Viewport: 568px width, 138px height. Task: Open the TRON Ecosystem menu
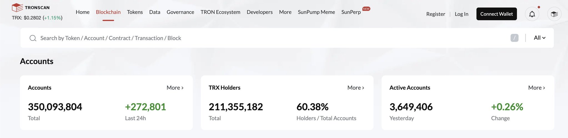click(220, 12)
